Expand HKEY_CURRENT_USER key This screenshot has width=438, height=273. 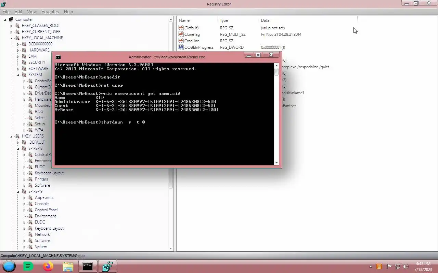point(11,32)
